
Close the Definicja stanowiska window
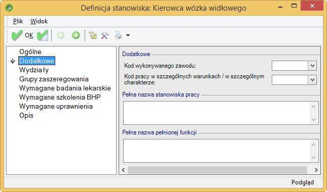click(x=312, y=6)
